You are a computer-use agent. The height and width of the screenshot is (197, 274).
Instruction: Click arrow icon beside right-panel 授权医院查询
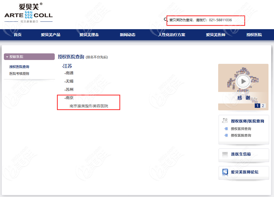(226, 135)
